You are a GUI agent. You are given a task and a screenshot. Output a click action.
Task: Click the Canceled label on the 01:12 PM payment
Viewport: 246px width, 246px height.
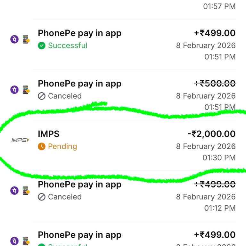tap(65, 197)
